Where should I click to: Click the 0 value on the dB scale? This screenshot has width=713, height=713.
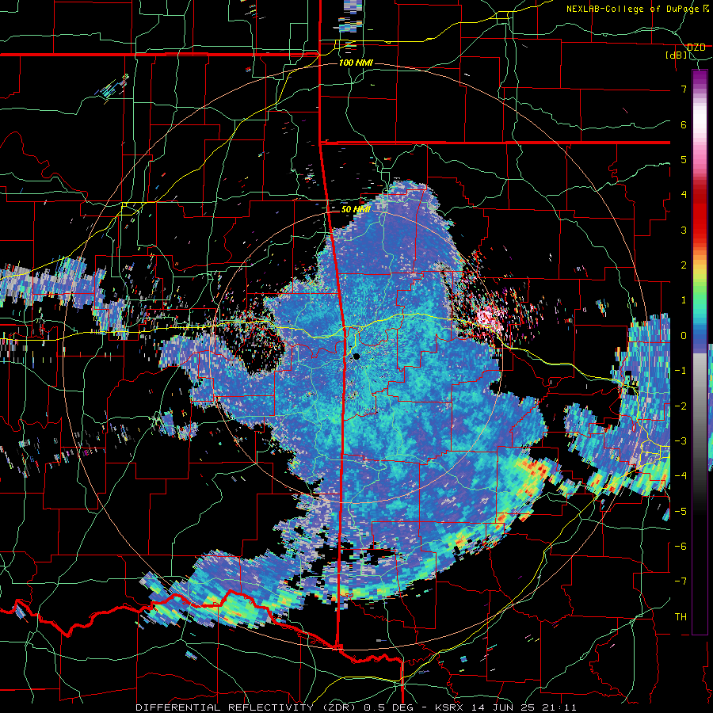pos(684,336)
